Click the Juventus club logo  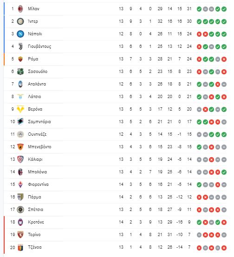(x=20, y=46)
